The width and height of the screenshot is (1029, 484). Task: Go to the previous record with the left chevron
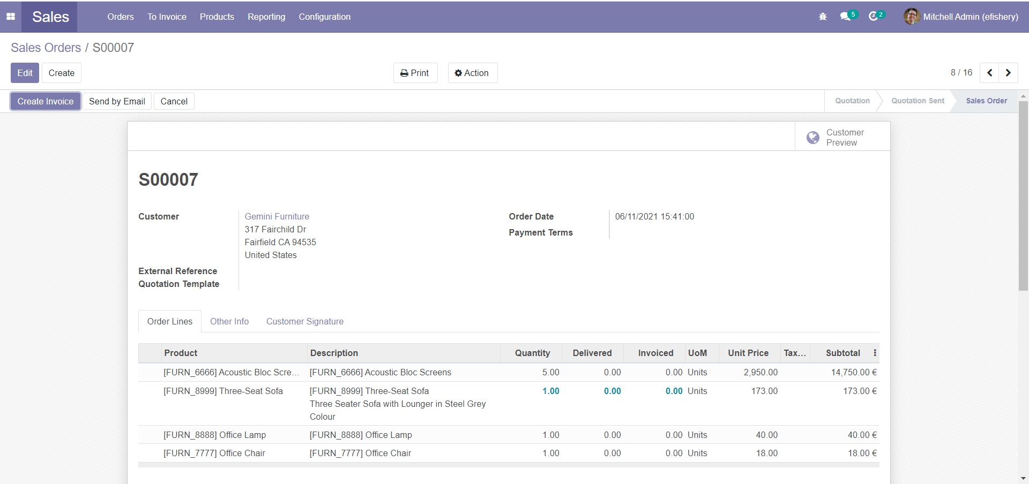pos(989,73)
